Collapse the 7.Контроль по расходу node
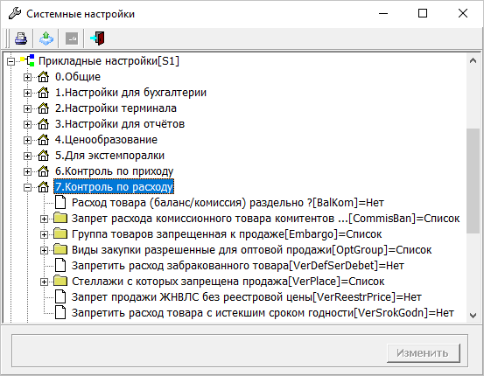This screenshot has width=484, height=376. click(27, 187)
